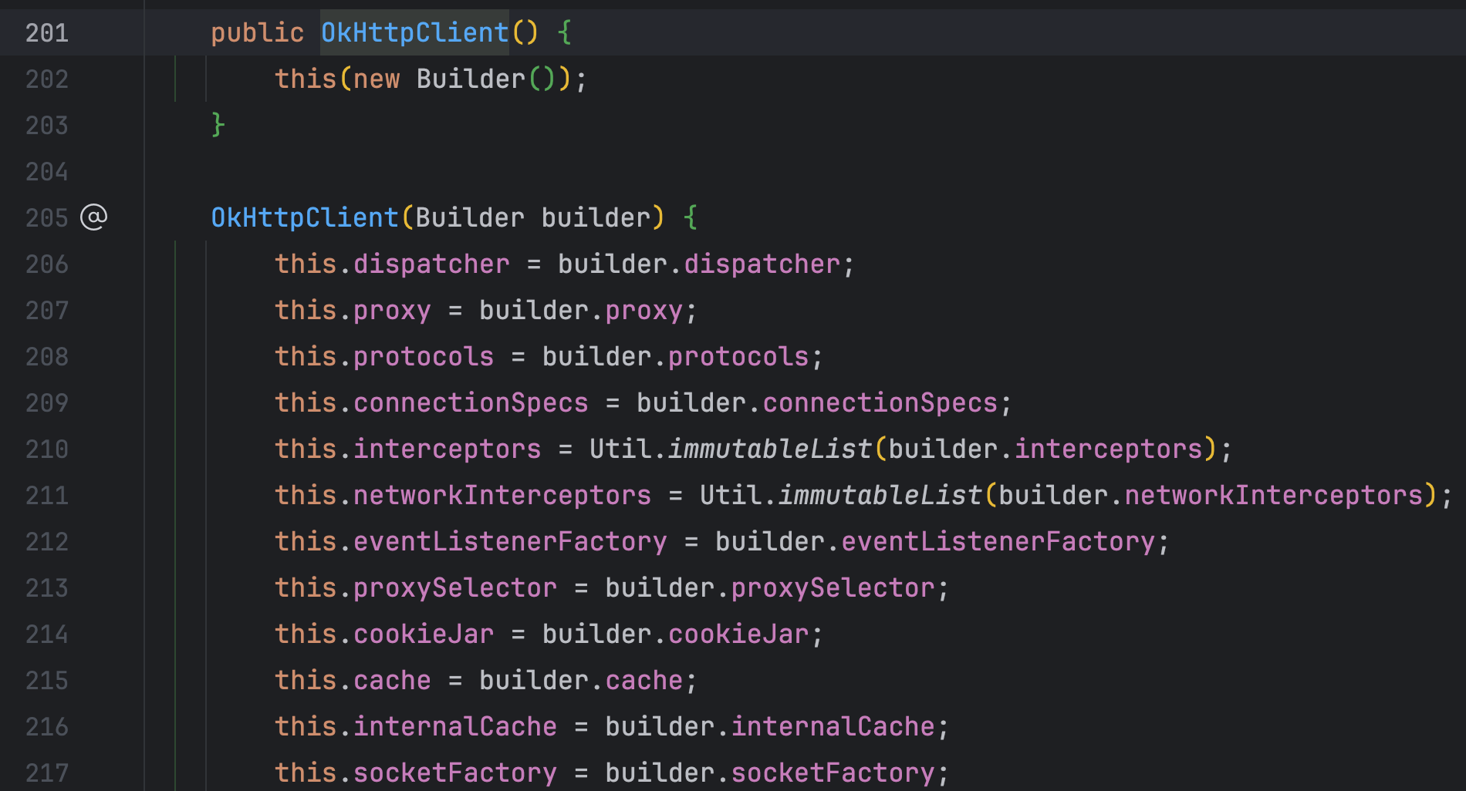1466x791 pixels.
Task: Click line number 203 in gutter
Action: click(x=47, y=125)
